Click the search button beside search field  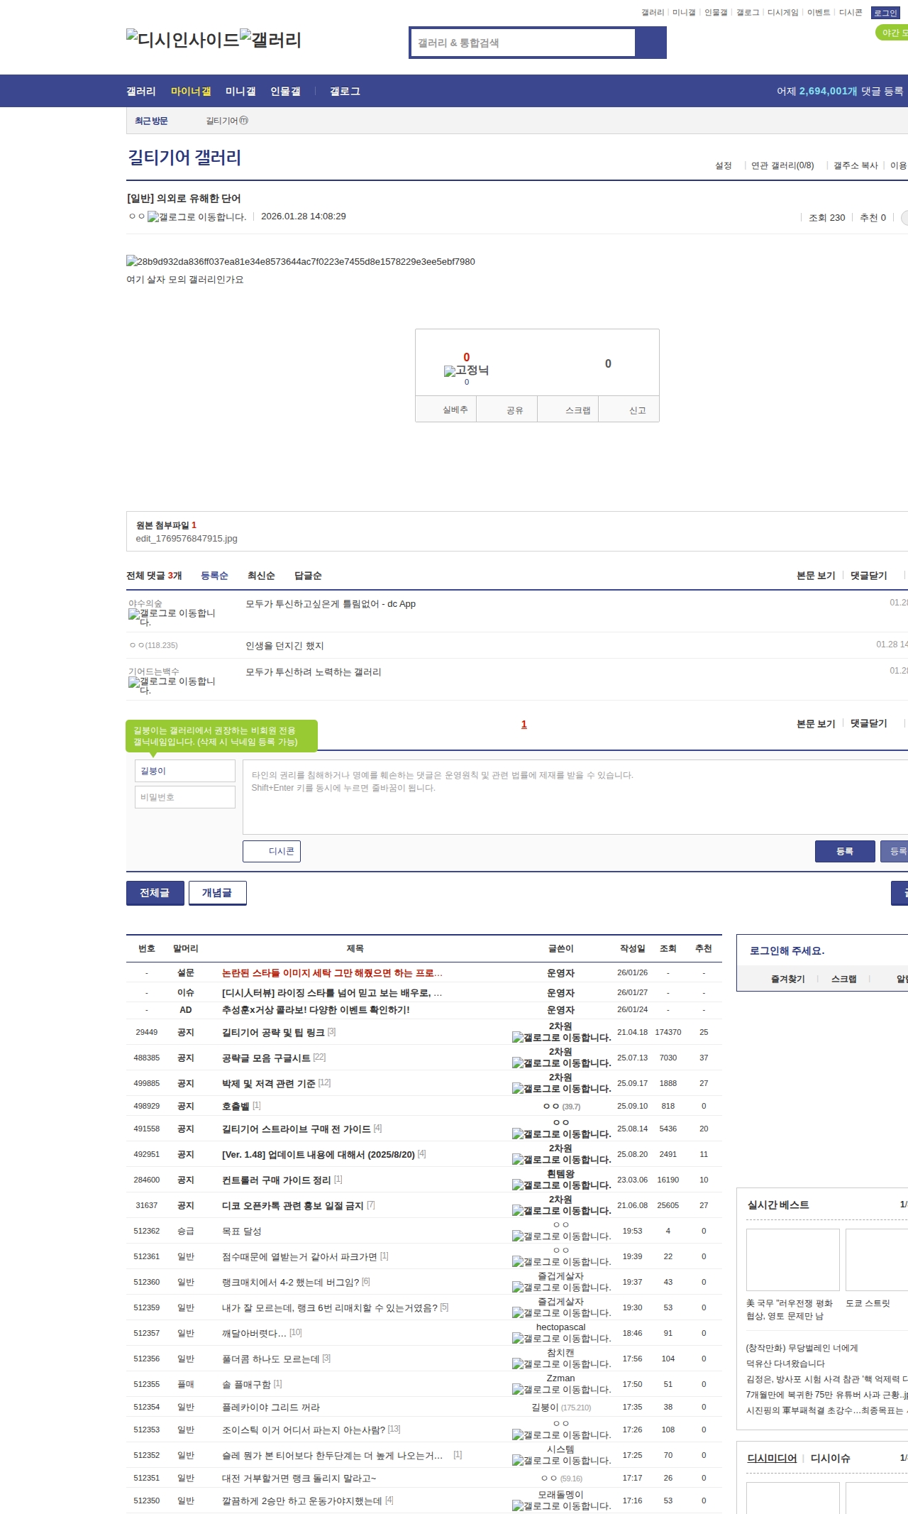(650, 43)
